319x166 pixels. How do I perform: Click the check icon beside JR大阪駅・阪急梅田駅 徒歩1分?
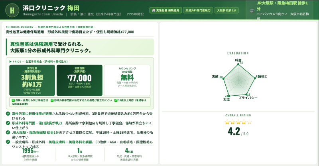[8, 132]
